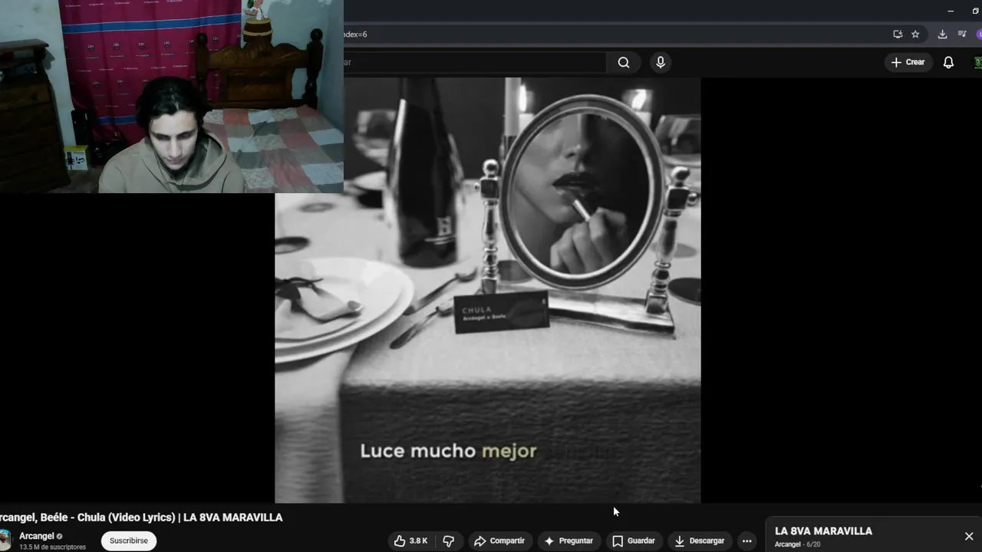
Task: Share the video via Compartir
Action: (499, 540)
